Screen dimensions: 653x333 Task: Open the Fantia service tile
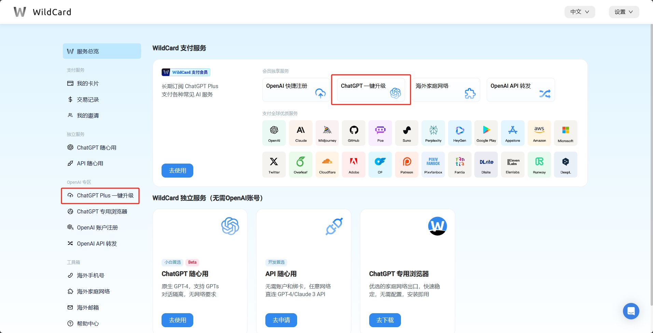point(460,165)
